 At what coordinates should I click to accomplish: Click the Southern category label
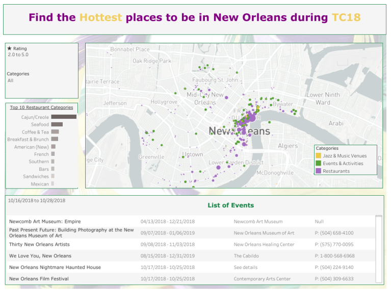click(x=39, y=162)
